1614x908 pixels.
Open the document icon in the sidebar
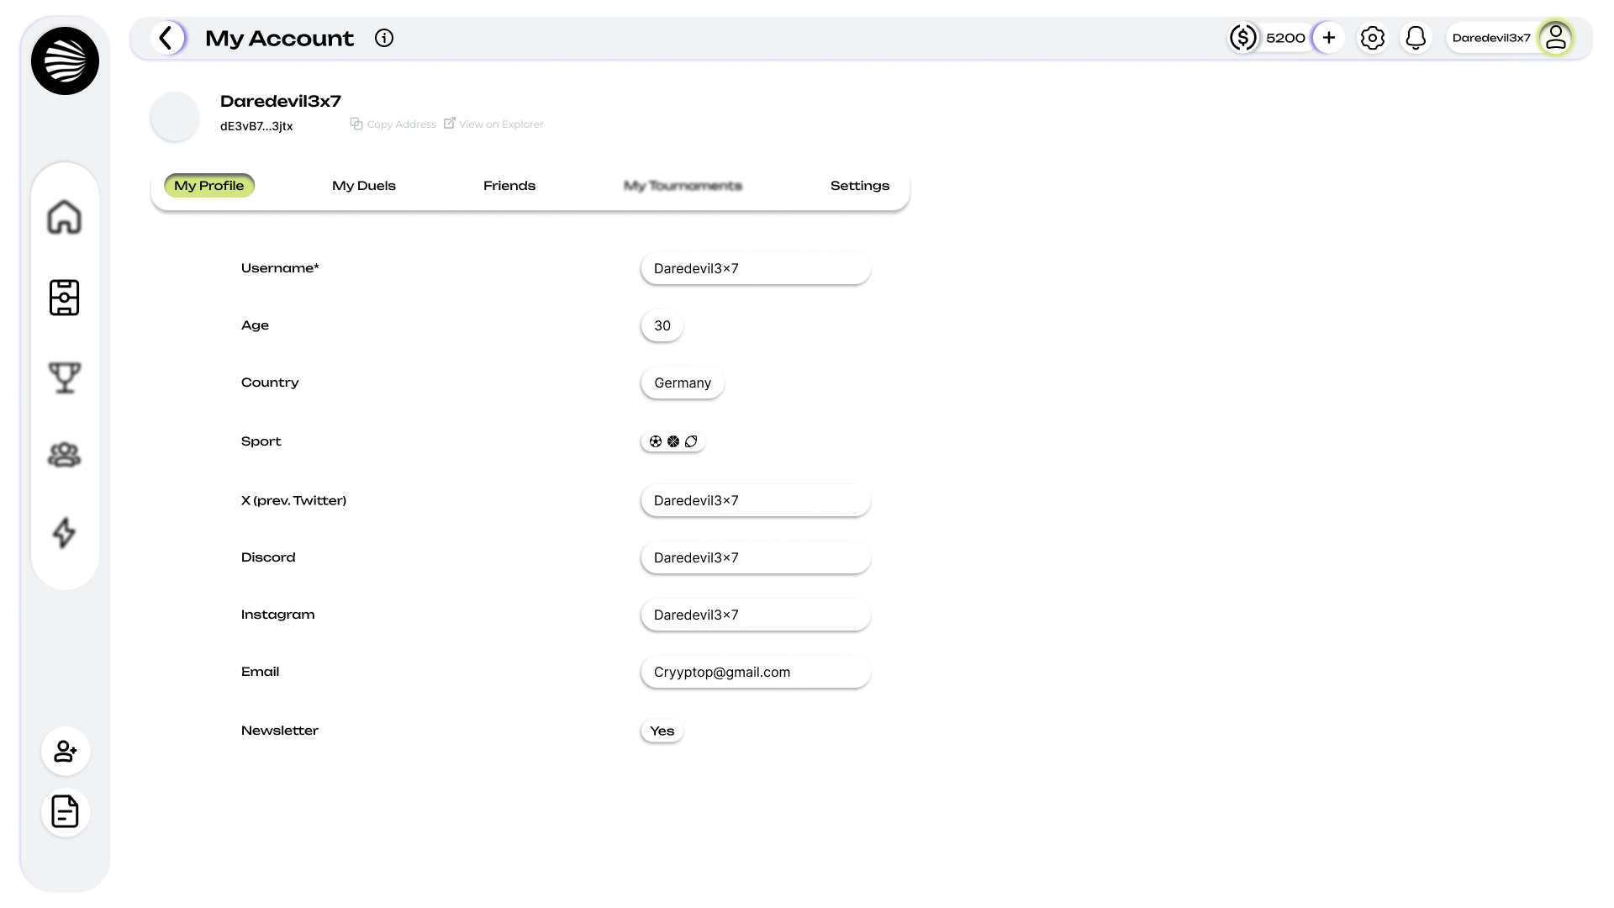(x=66, y=812)
